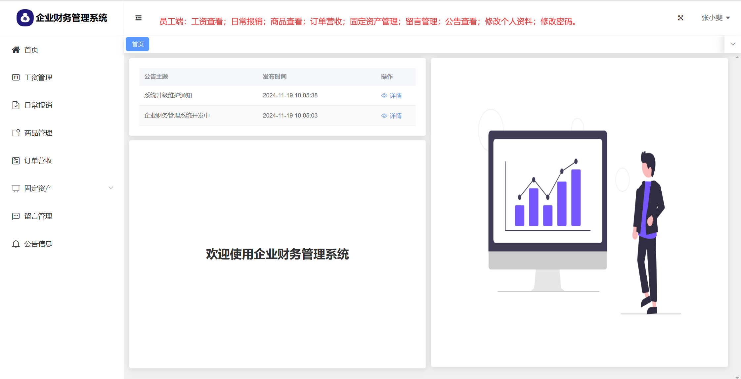The width and height of the screenshot is (741, 379).
Task: Click eye icon for 系统升级维护通知 row
Action: click(384, 96)
